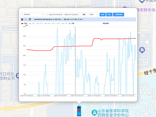Click the blue marker in the top-right map corner
Screen dimensions: 156x117
142,1
